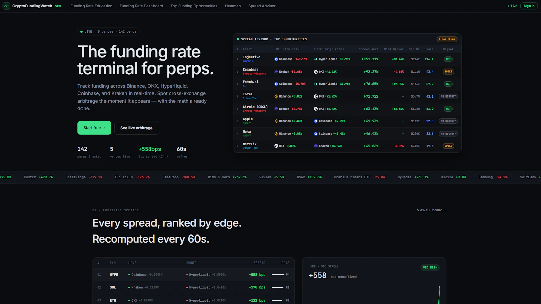Image resolution: width=541 pixels, height=304 pixels.
Task: Click OKX icon in Coinbase asset row
Action: pyautogui.click(x=316, y=72)
